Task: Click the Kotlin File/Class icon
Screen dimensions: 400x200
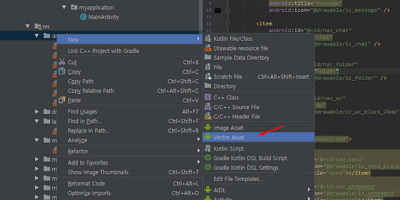Action: click(x=208, y=39)
